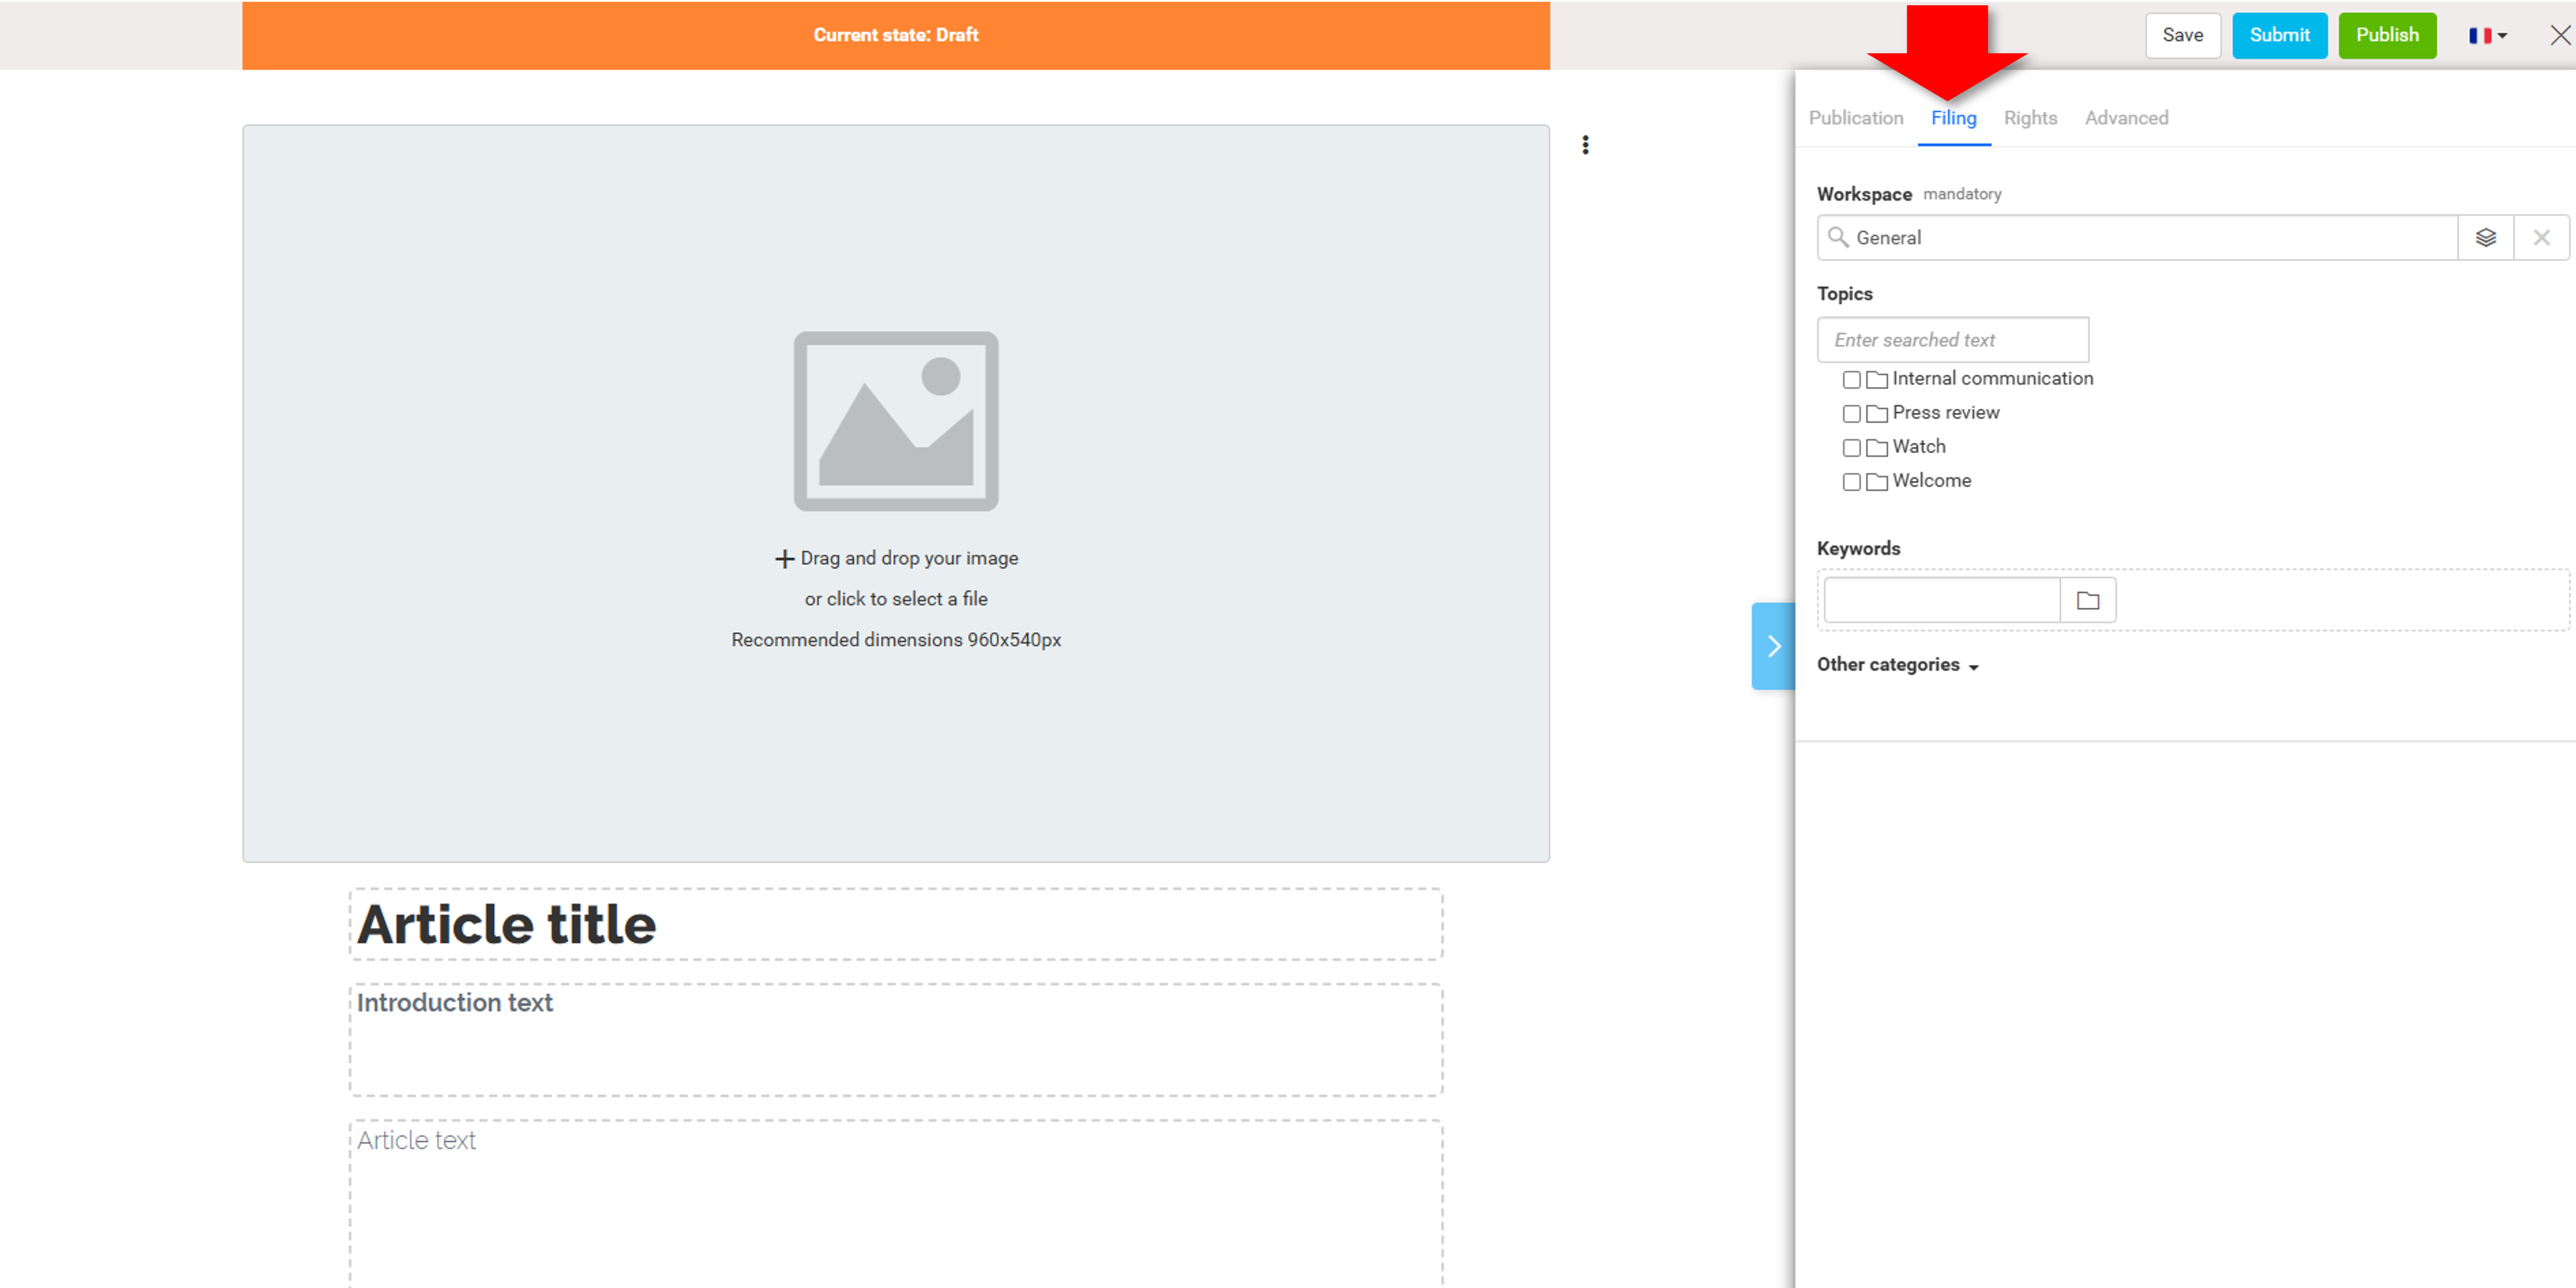Expand the Other categories section
Viewport: 2576px width, 1288px height.
coord(1897,665)
